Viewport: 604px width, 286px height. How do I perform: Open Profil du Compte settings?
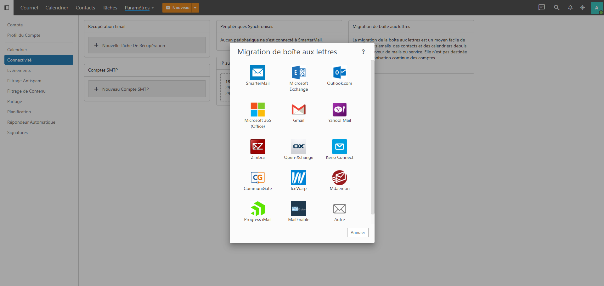39,35
